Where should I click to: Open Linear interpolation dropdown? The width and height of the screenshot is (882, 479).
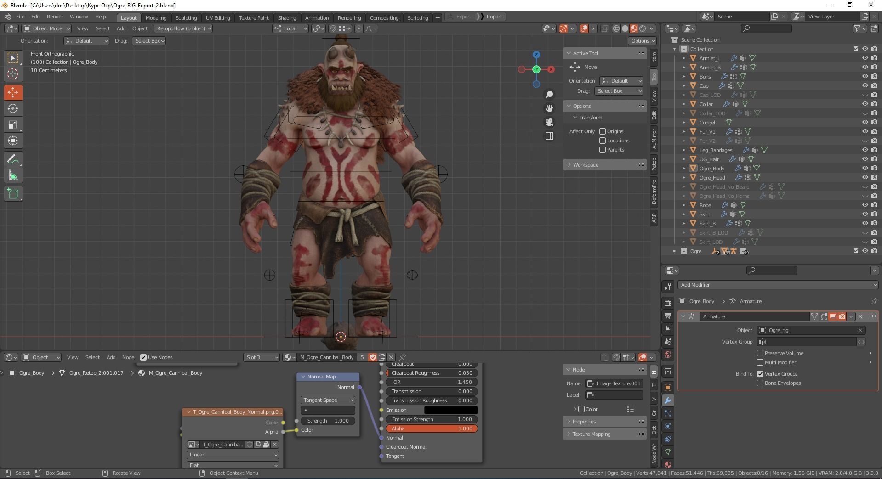233,455
